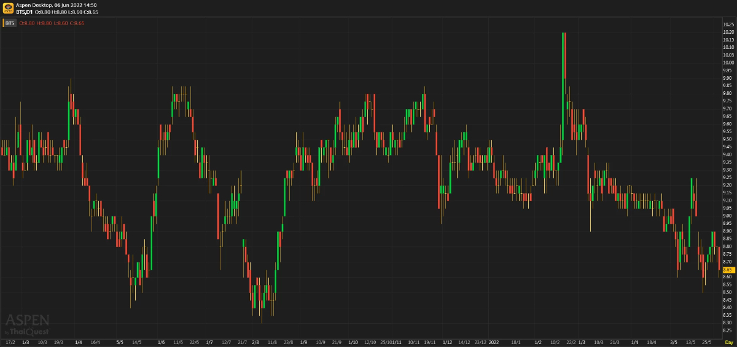The image size is (737, 347).
Task: Click the red OHLC values beside BTS
Action: [x=52, y=23]
